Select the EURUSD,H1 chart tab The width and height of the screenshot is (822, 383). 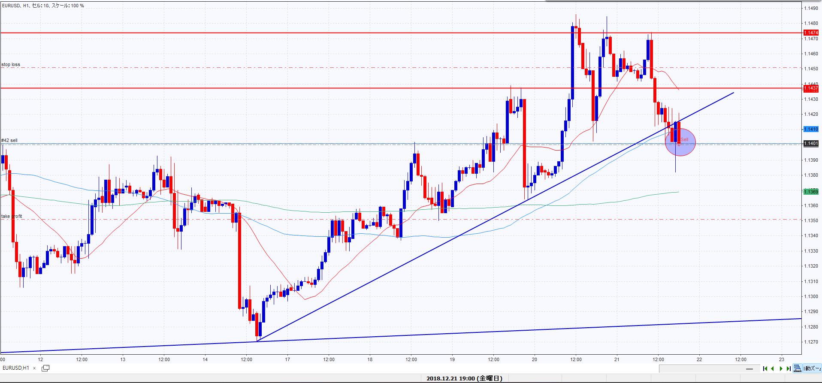coord(16,368)
